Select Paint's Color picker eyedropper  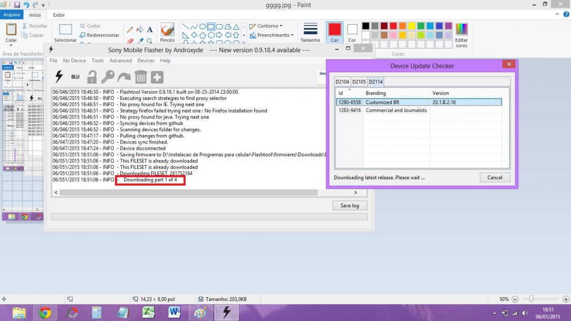(x=140, y=41)
